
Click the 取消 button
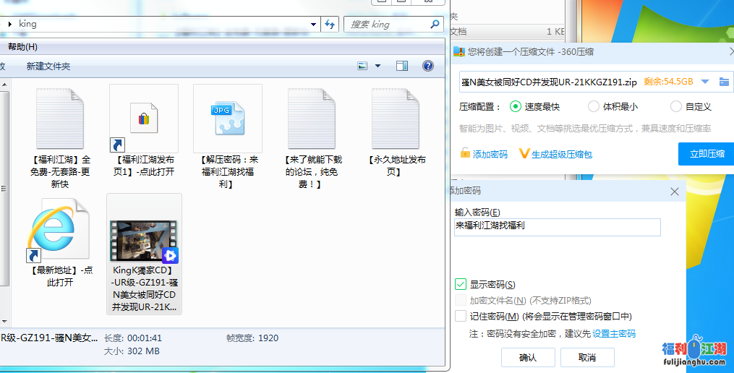587,358
